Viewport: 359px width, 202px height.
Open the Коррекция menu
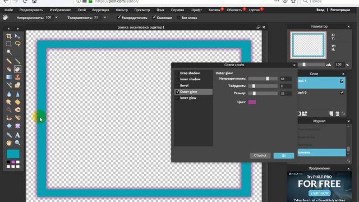pyautogui.click(x=100, y=10)
